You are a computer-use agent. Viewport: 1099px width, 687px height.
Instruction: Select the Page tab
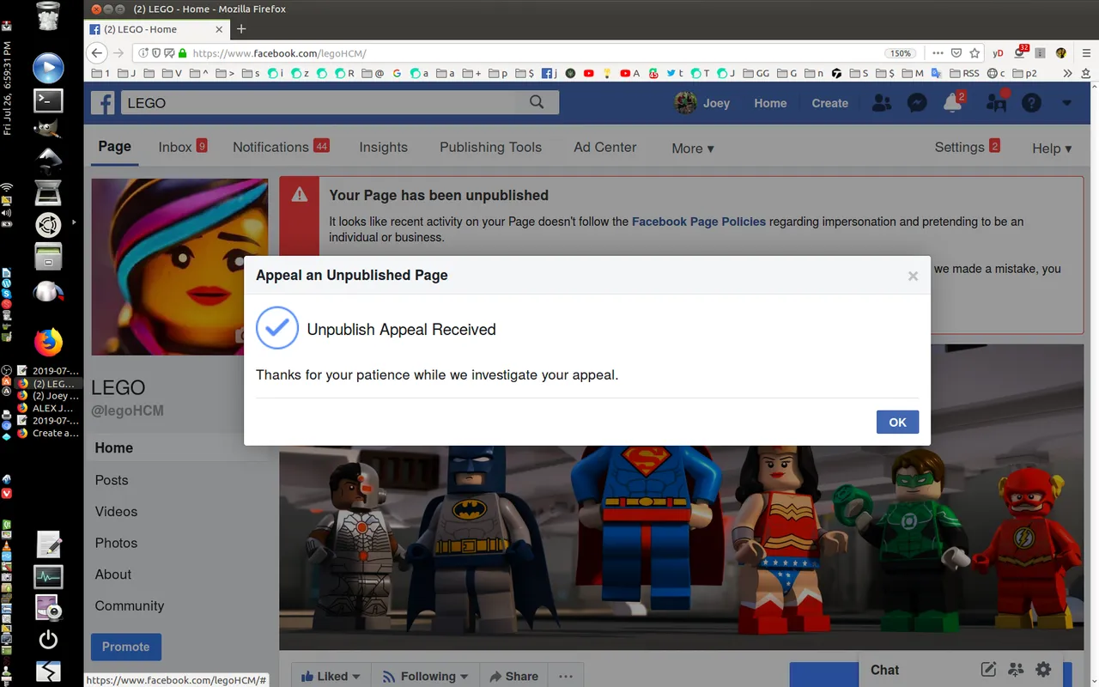(x=114, y=147)
